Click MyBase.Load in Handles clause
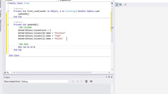Viewport: 168px width, 94px height. [93, 11]
